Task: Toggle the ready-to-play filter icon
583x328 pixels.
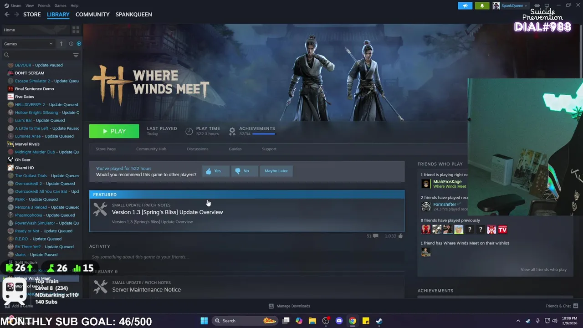Action: click(x=79, y=44)
